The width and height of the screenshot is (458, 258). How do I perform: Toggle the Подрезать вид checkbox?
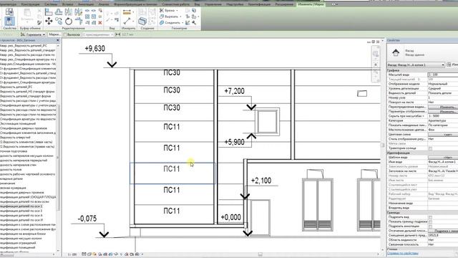point(430,217)
